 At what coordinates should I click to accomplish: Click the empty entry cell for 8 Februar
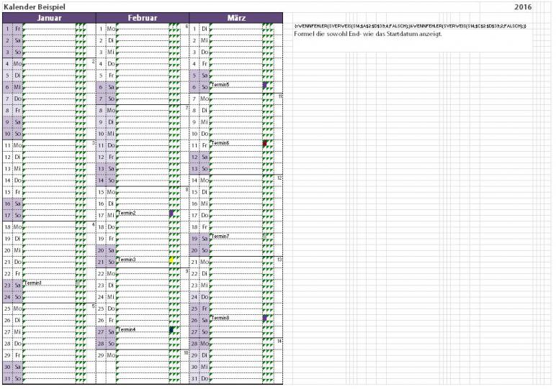point(143,111)
